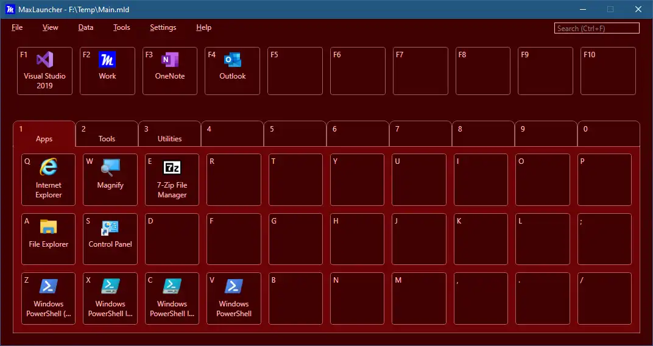653x346 pixels.
Task: Select empty tab 4
Action: [x=232, y=133]
